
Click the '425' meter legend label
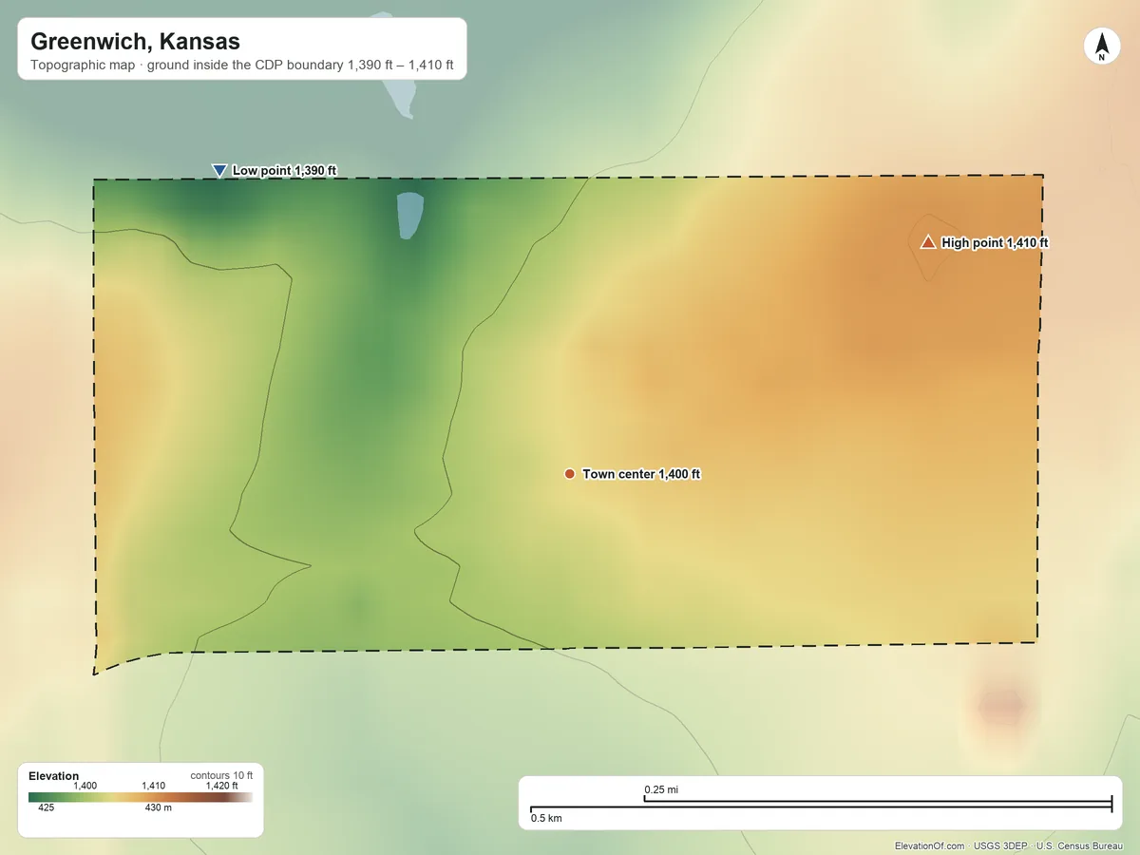(46, 808)
